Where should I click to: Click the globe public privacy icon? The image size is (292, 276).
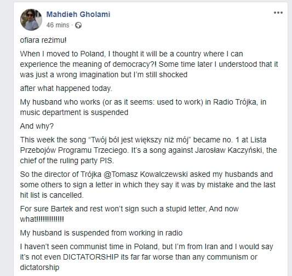coord(78,25)
